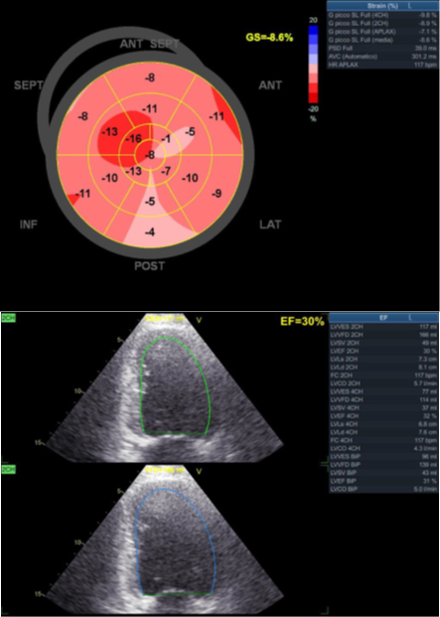Click the -16 apical segment in bull's-eye
440x617 pixels.
click(x=135, y=139)
